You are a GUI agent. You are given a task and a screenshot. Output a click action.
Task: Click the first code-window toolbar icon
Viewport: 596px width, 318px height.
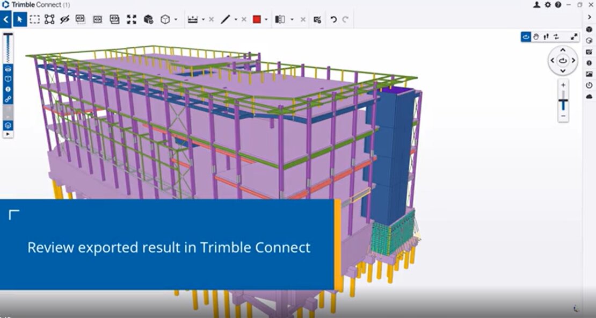80,19
